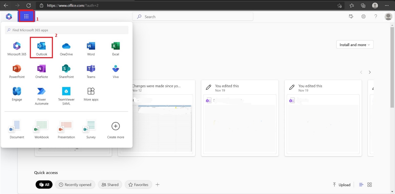Click the Upload button
This screenshot has width=395, height=194.
[341, 185]
